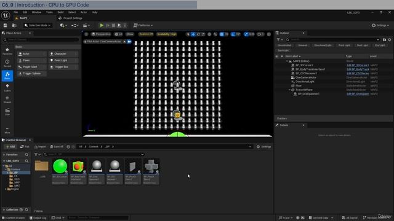Toggle the Sky Light filter in Outliner
The image size is (394, 221).
[380, 45]
